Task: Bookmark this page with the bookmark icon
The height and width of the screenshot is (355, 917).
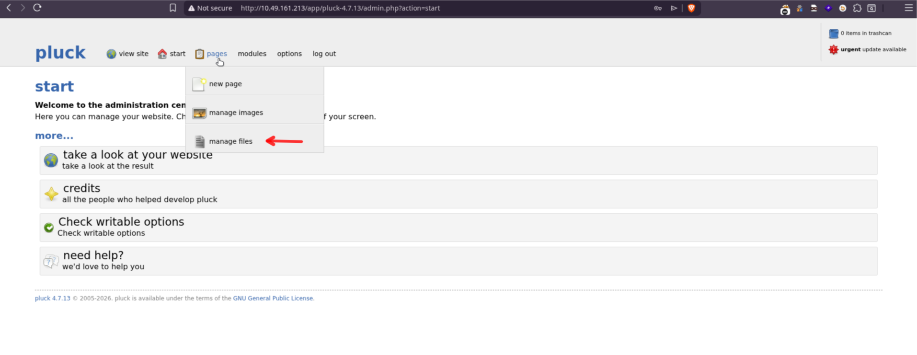Action: tap(173, 8)
